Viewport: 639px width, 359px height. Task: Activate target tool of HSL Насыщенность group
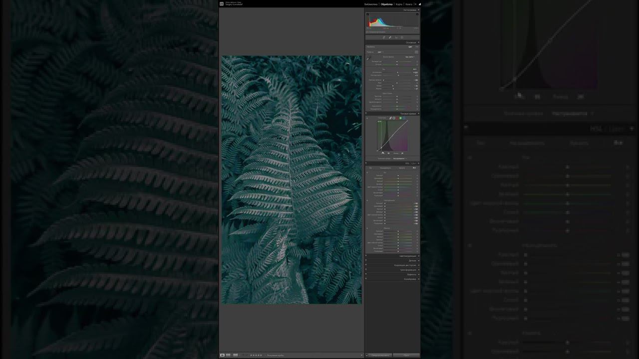[367, 200]
